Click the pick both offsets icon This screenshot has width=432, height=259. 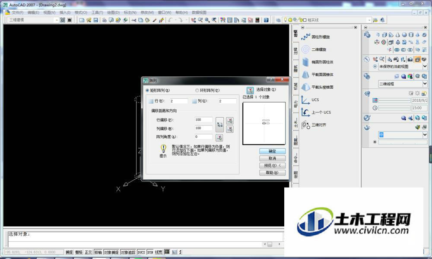point(219,125)
